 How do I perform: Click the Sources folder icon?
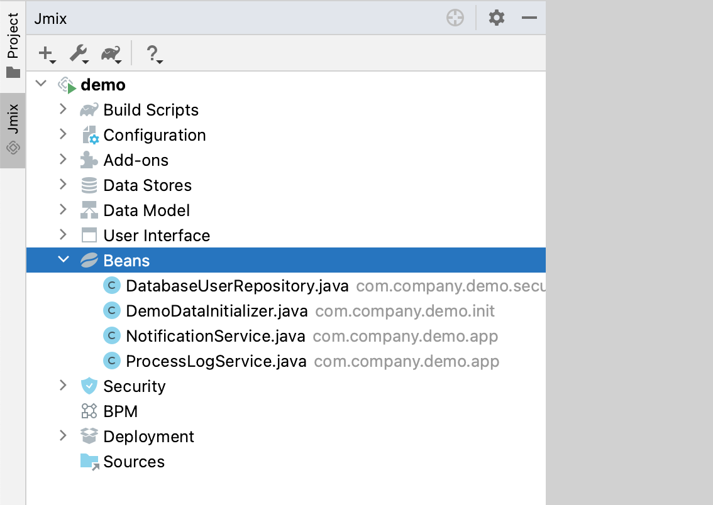point(89,462)
